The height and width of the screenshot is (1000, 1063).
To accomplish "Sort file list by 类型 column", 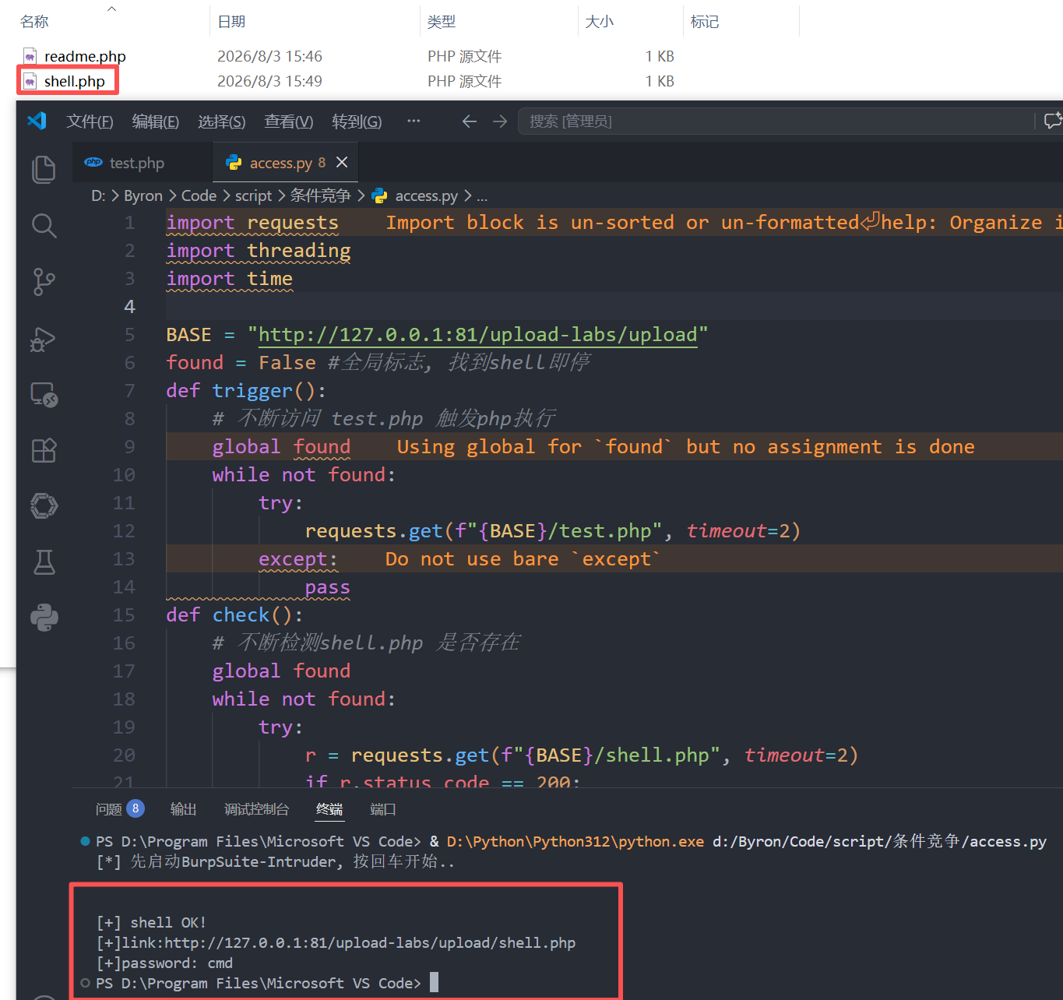I will tap(442, 22).
